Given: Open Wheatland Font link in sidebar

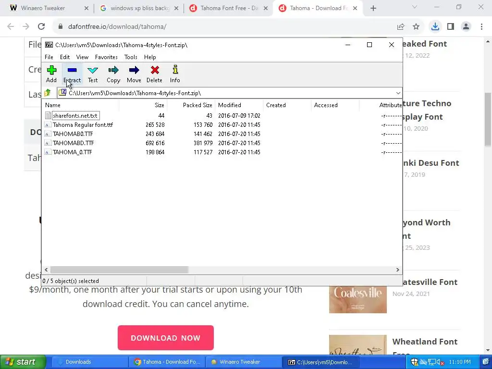Looking at the screenshot, I should (x=425, y=342).
